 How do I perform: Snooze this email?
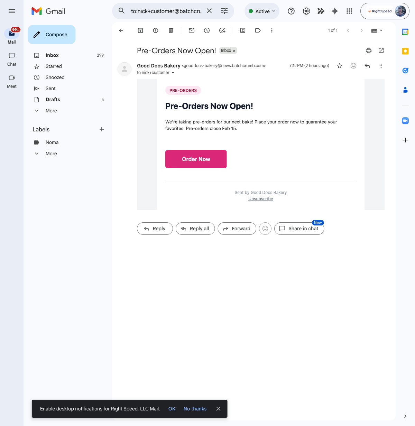tap(206, 30)
